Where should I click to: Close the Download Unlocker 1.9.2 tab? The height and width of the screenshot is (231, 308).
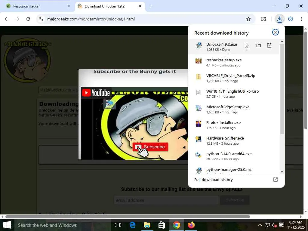pyautogui.click(x=140, y=6)
